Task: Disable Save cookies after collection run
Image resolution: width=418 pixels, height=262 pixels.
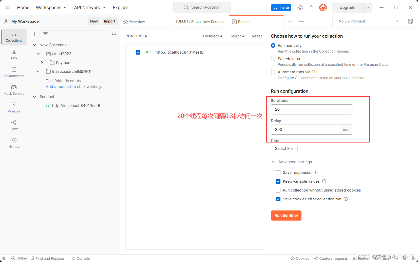Action: (278, 199)
